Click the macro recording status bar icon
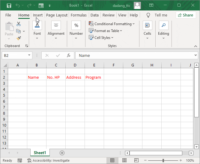The width and height of the screenshot is (200, 164). coord(20,160)
